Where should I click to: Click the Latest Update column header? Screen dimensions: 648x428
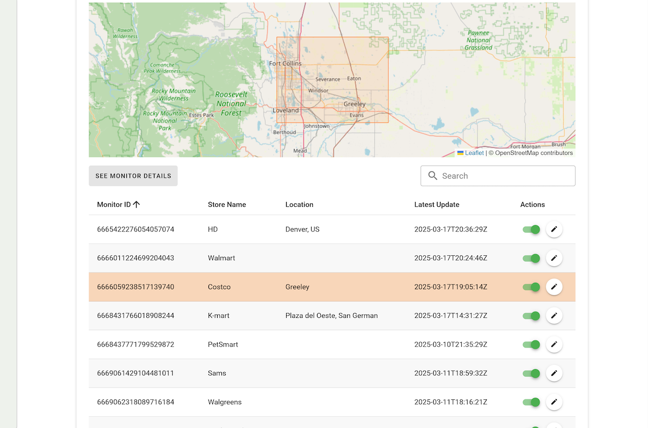[437, 205]
